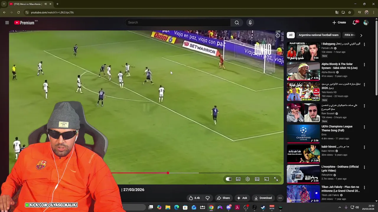Click the YouTube Premium logo
Viewport: 378px width, 212px height.
25,23
